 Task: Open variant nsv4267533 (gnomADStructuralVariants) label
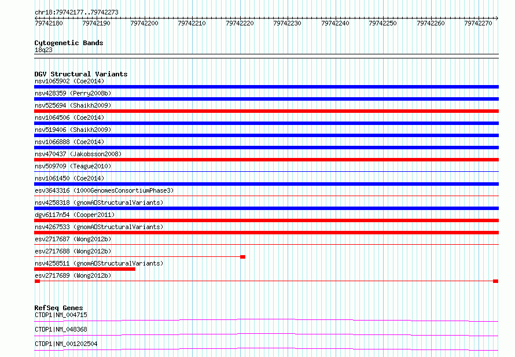[x=99, y=227]
